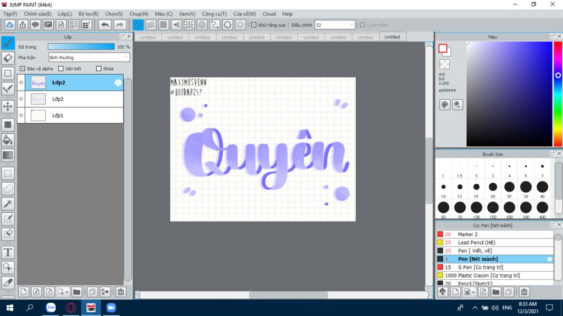Choose brush size 100
Image resolution: width=563 pixels, height=316 pixels.
tap(476, 207)
